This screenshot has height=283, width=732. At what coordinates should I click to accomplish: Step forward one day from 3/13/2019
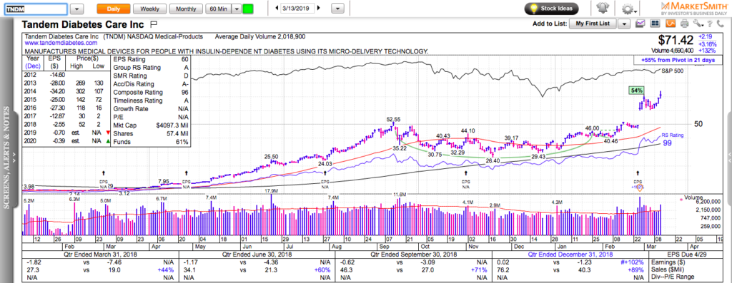coord(319,8)
